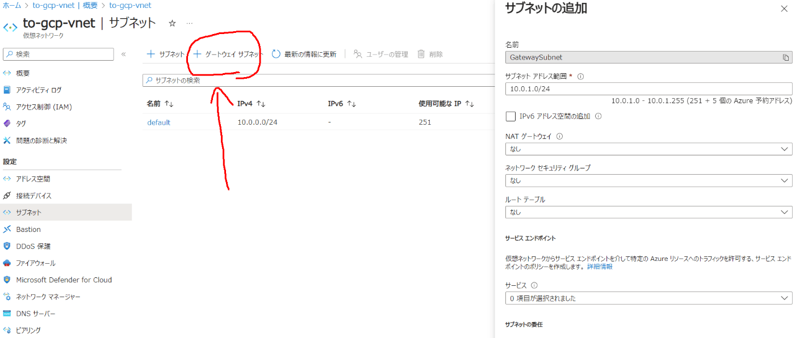Open the ellipsis more options menu
Screen dimensions: 795x338
point(190,23)
